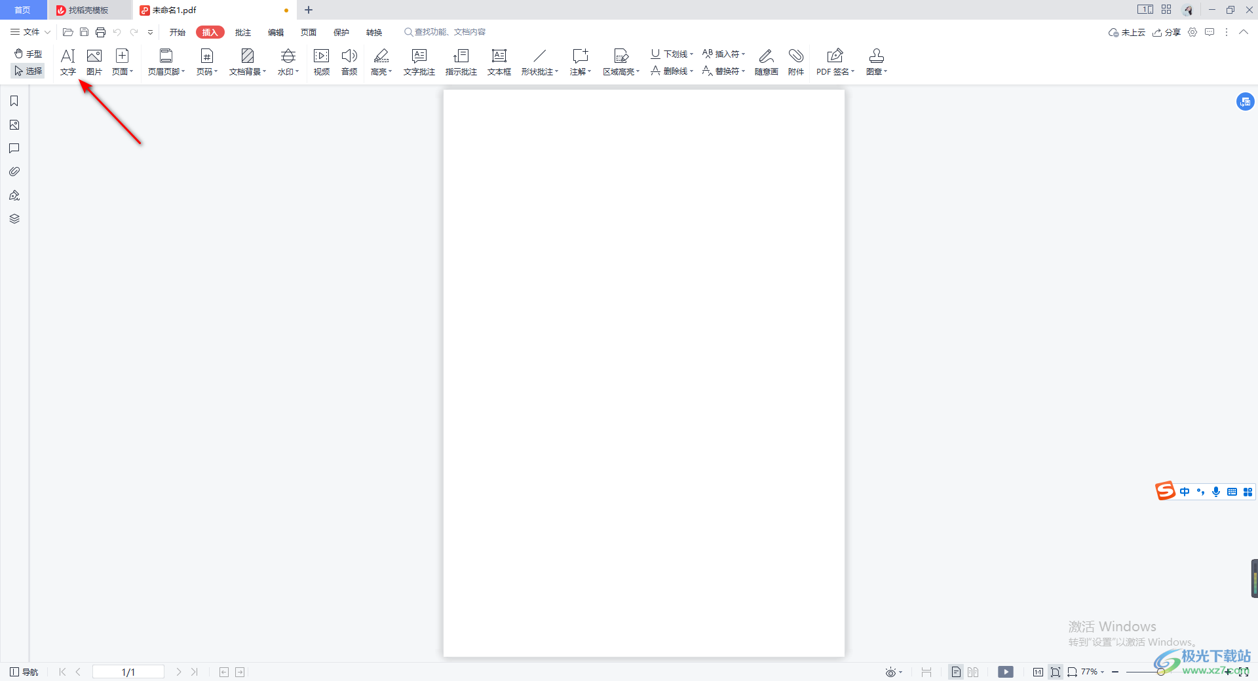Switch to single page view mode

coord(956,672)
